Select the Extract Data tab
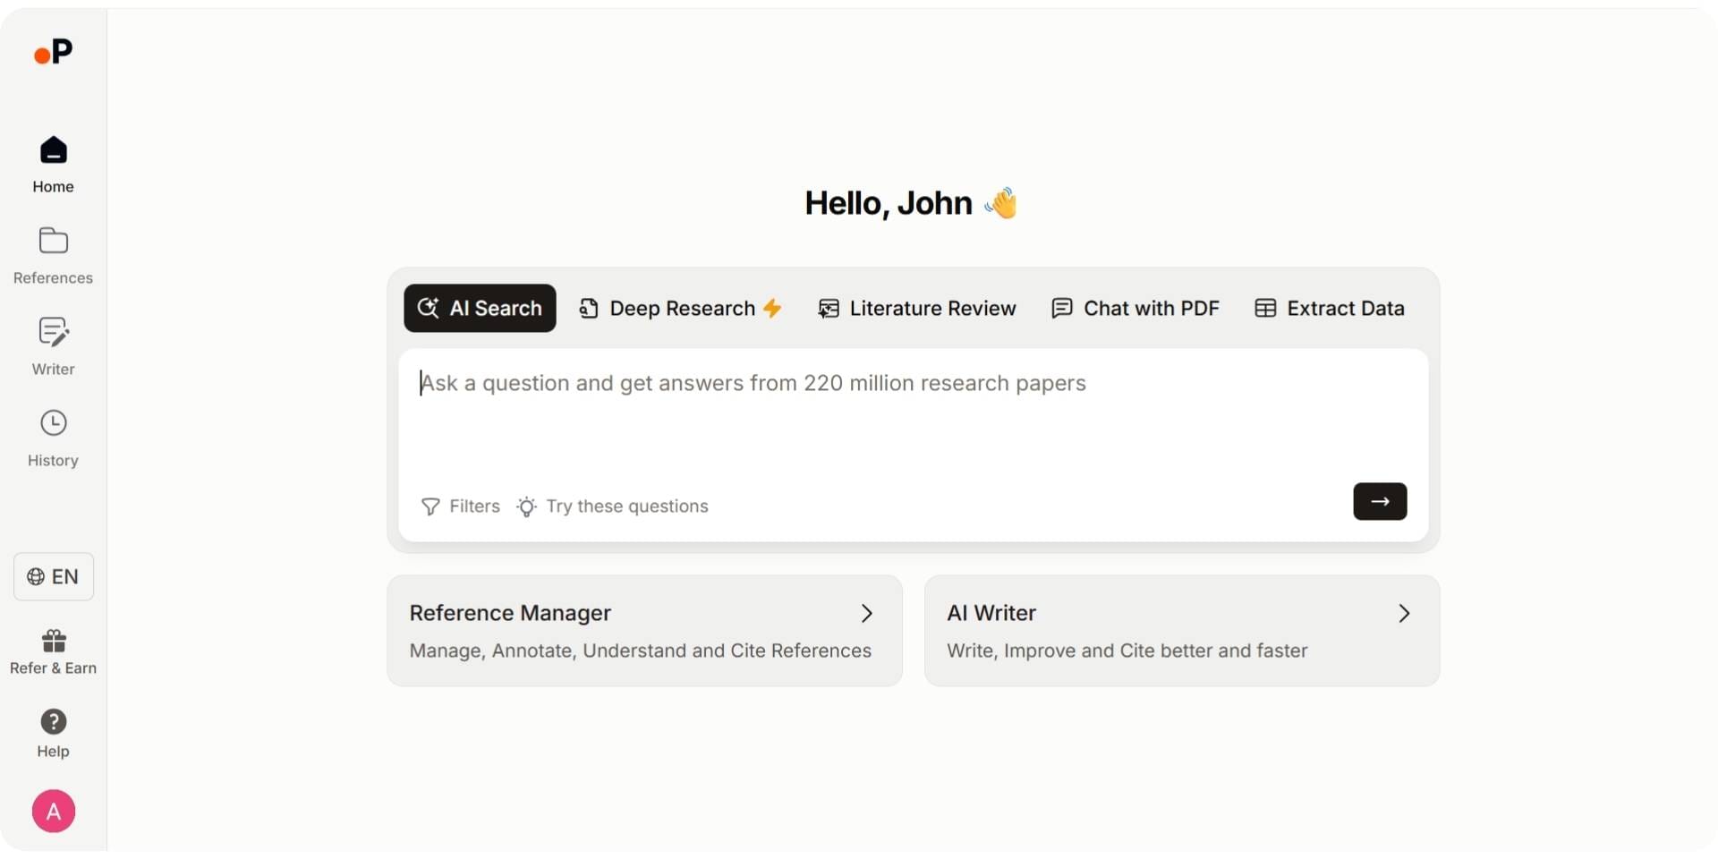 1329,308
